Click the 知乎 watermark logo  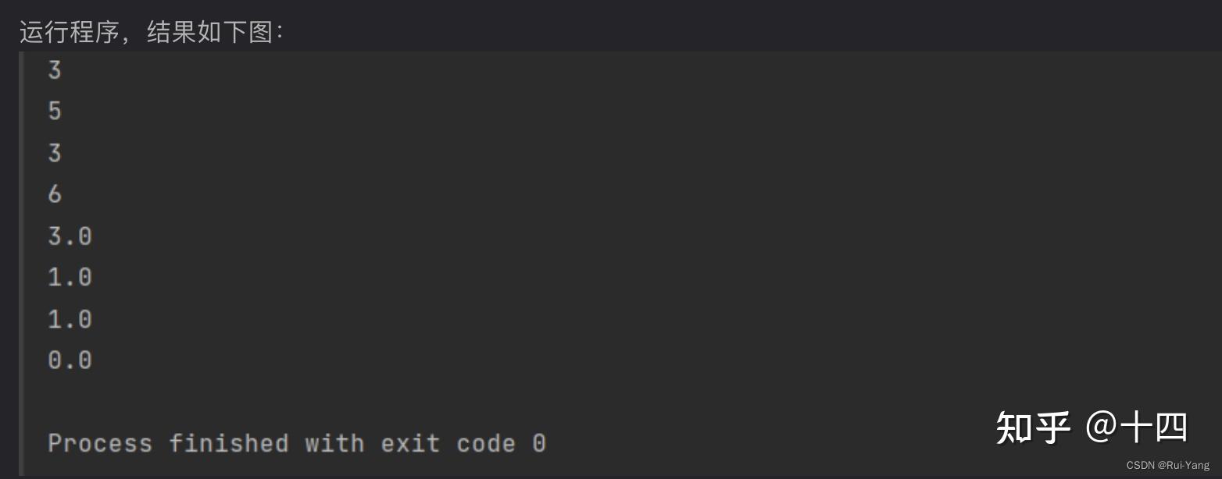pos(1033,428)
